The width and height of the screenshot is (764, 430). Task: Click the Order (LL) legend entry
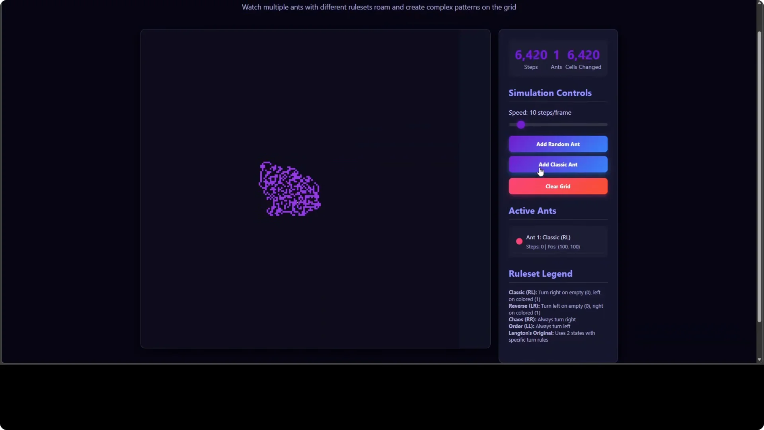click(539, 326)
